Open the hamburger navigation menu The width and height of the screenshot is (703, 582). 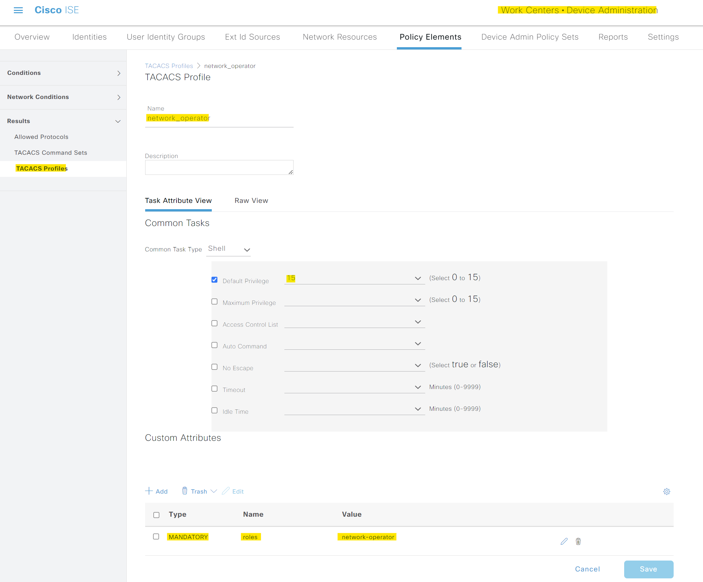pyautogui.click(x=18, y=10)
